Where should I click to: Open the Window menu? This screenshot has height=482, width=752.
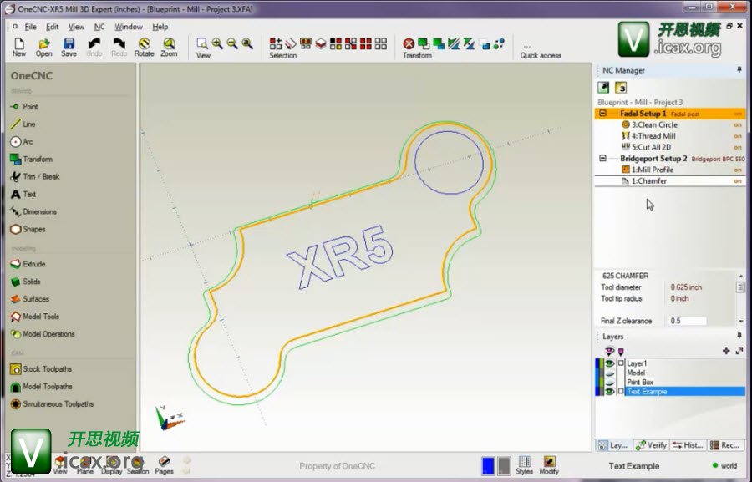[128, 27]
